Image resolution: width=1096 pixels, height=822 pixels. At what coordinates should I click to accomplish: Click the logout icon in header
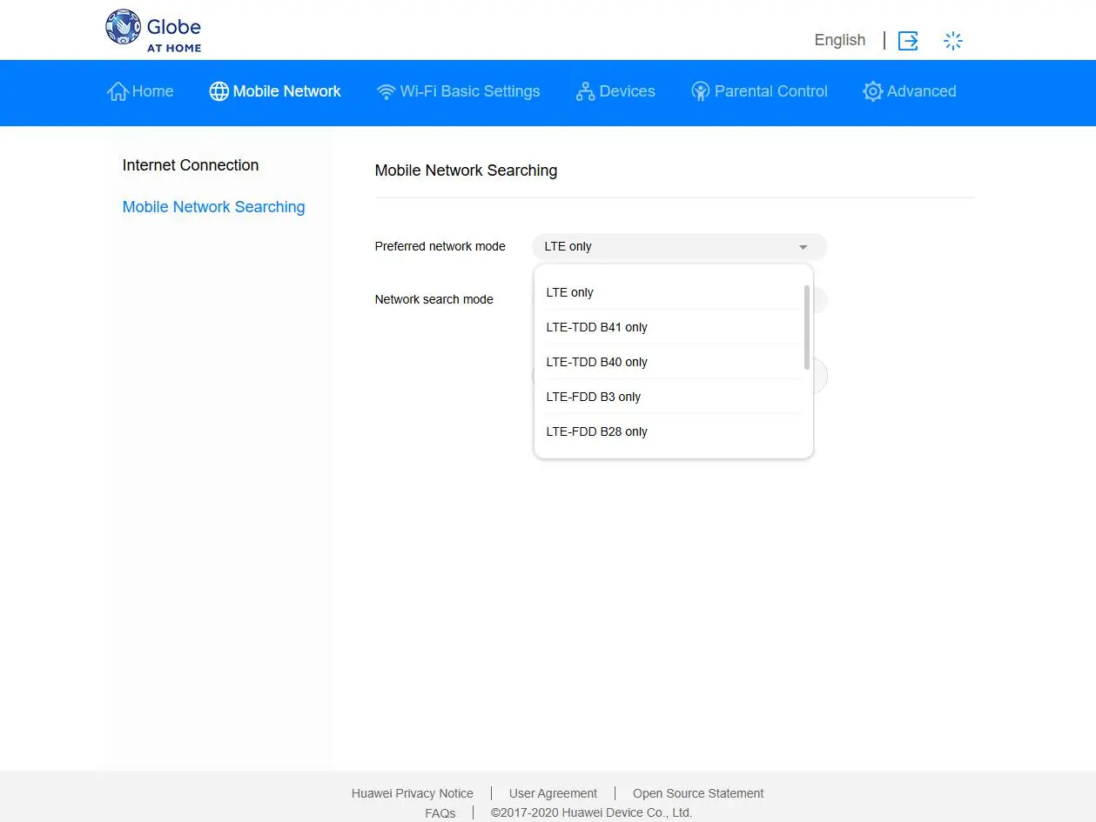[x=908, y=40]
